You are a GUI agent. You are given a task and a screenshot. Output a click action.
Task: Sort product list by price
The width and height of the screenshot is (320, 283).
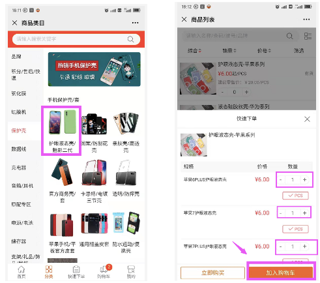pyautogui.click(x=264, y=51)
